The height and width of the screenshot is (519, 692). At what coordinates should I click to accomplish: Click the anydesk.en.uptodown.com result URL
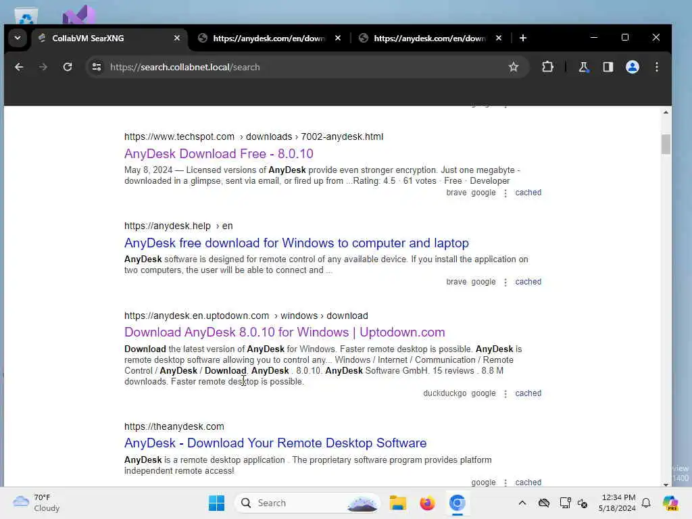246,316
